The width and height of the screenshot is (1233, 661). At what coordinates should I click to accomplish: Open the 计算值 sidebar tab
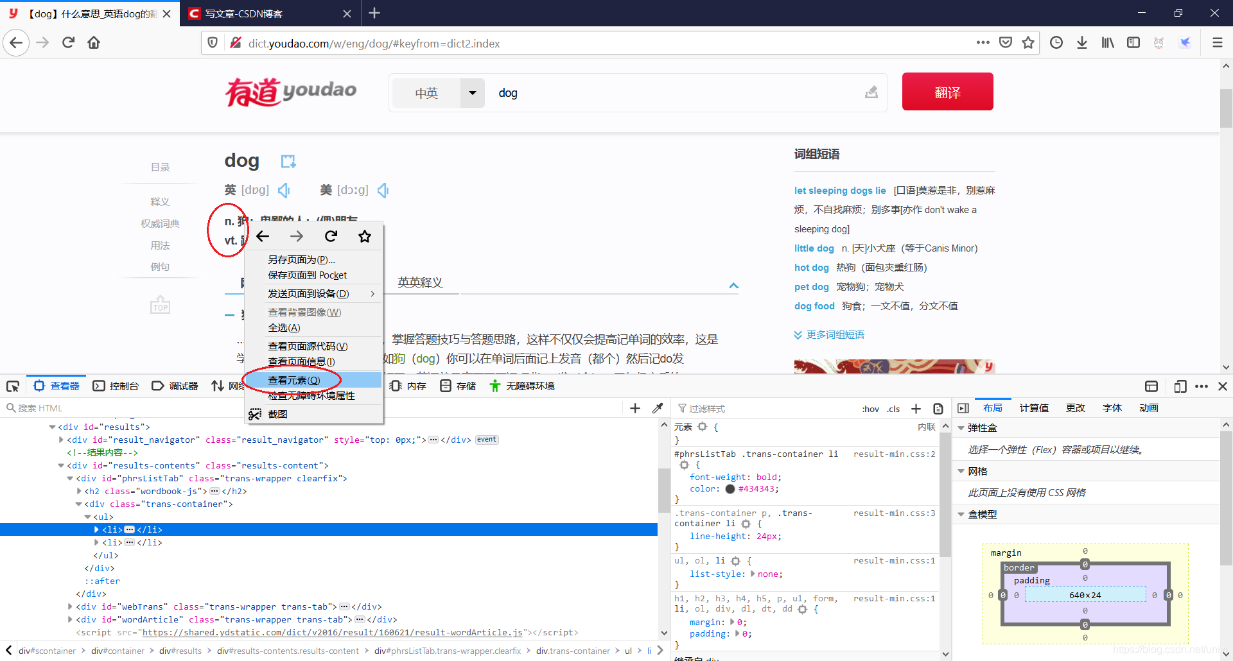pyautogui.click(x=1034, y=408)
